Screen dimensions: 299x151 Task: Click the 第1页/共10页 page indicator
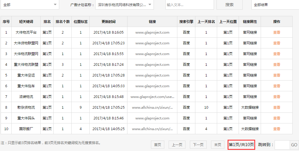241,145
